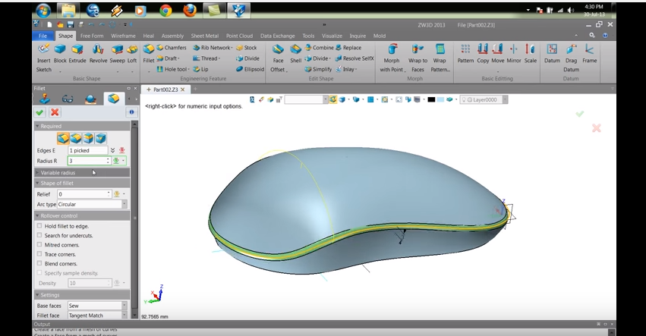Select the Sweep tool

pyautogui.click(x=117, y=54)
